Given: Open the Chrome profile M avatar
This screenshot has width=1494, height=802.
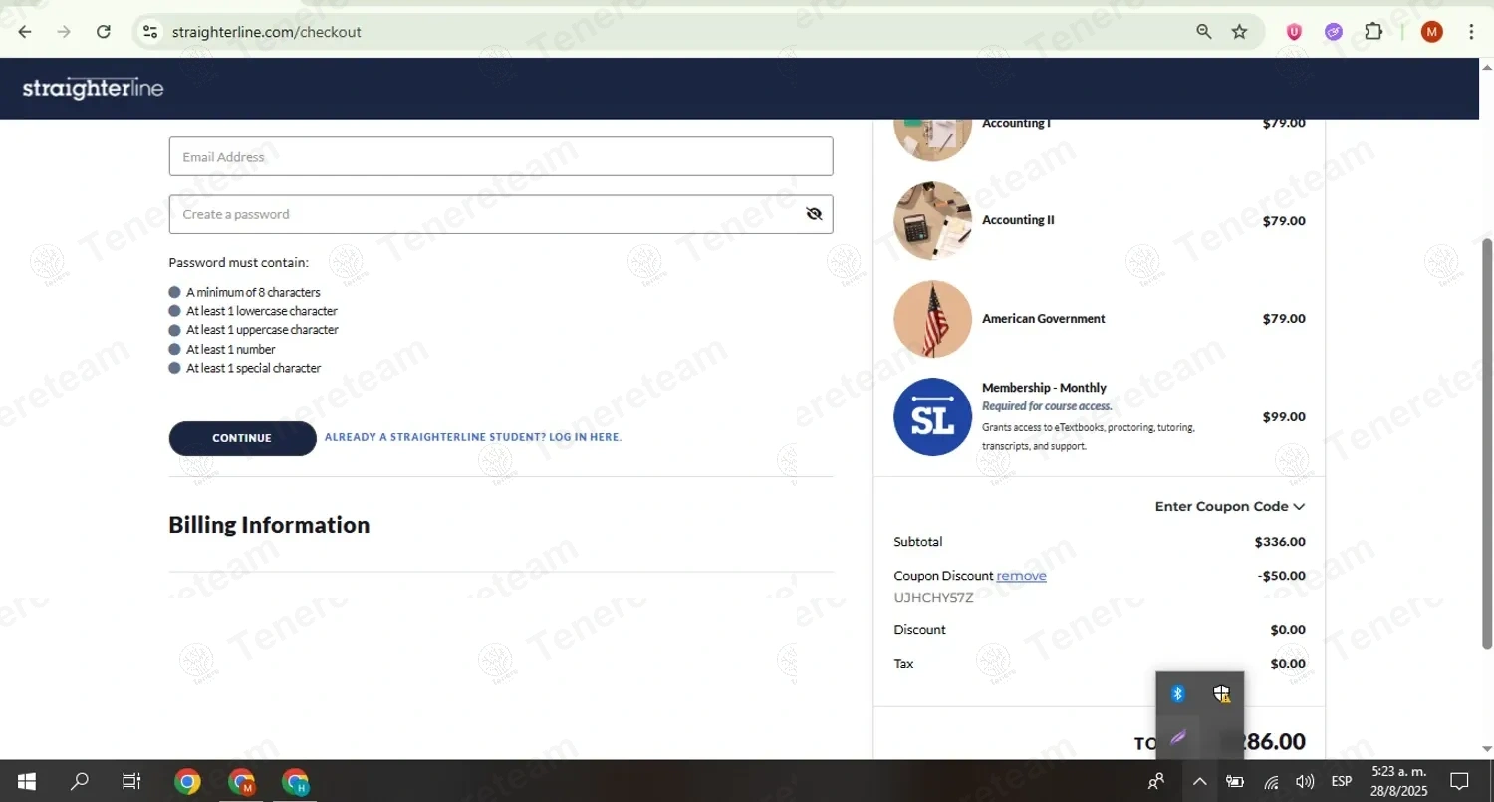Looking at the screenshot, I should pos(1432,32).
